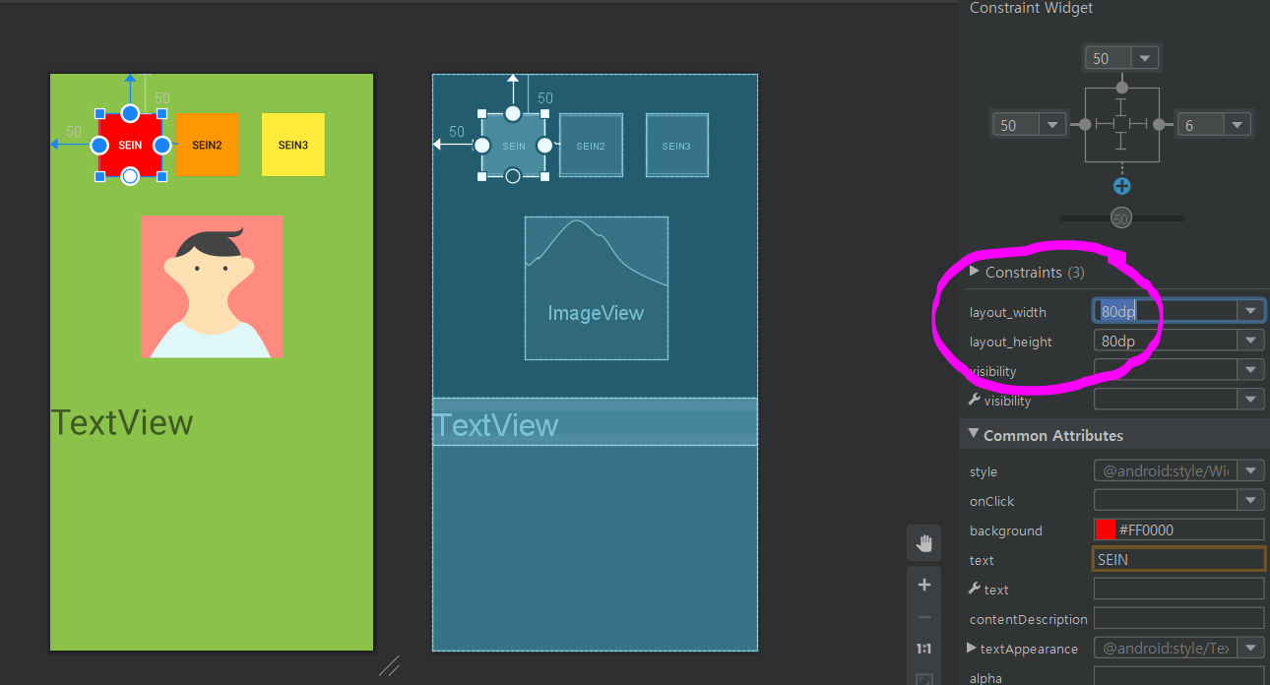Click top constraint dot in Constraint Widget
Viewport: 1270px width, 685px height.
point(1121,88)
